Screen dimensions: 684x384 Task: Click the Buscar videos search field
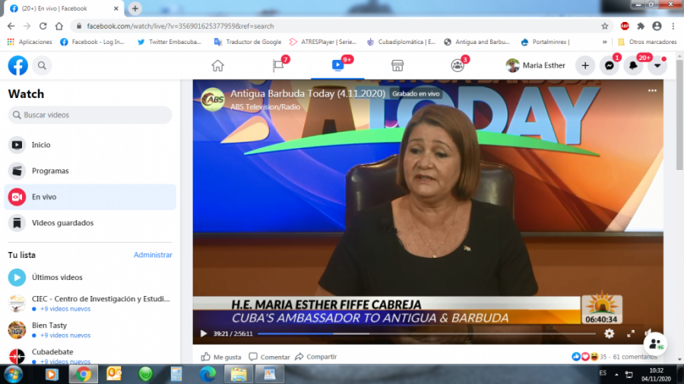[90, 115]
